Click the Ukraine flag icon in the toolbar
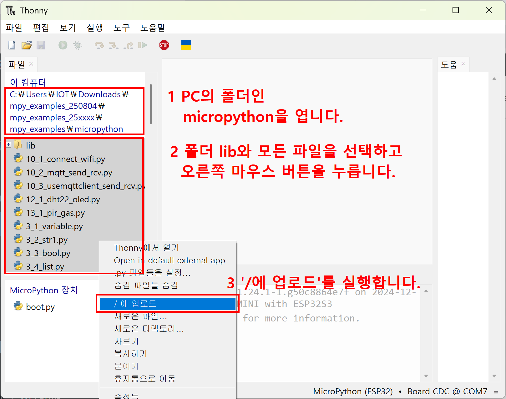 click(x=186, y=45)
